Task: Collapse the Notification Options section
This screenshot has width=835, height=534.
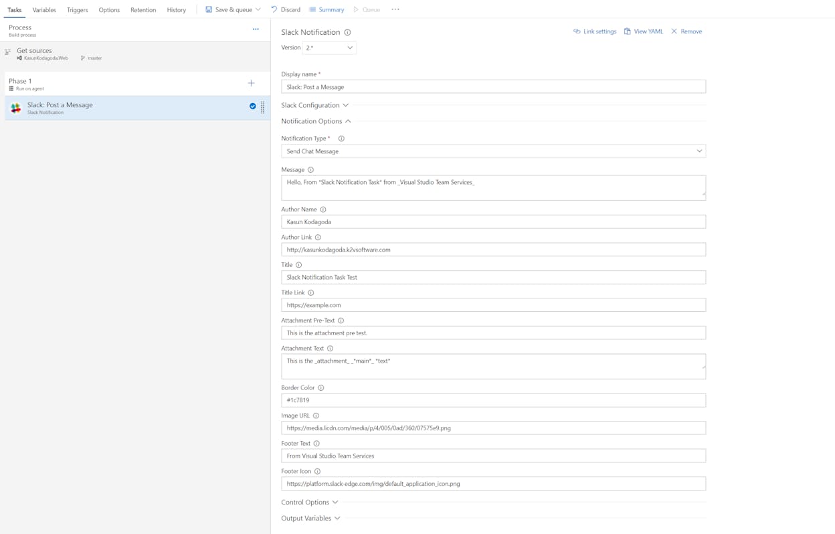Action: point(316,121)
